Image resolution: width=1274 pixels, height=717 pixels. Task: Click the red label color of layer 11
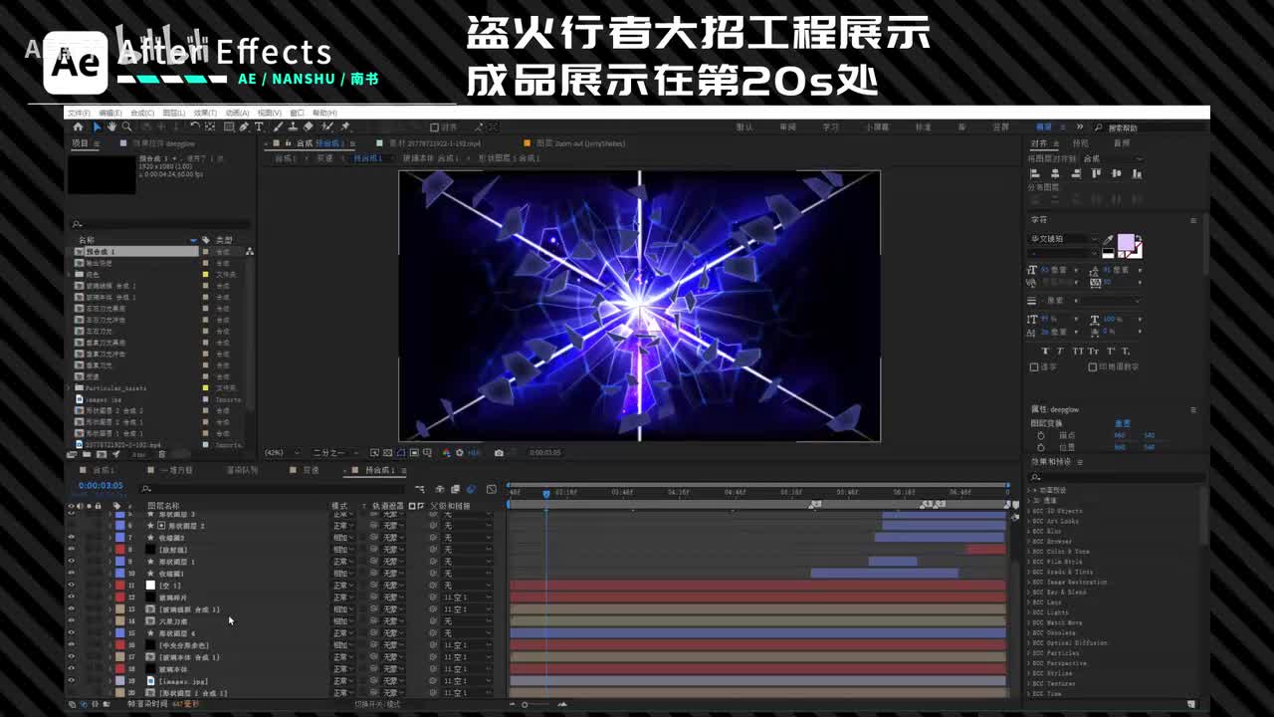coord(119,586)
